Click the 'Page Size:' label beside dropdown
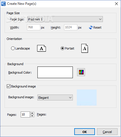This screenshot has height=137, width=121. 17,19
